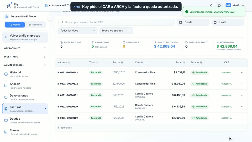Sort by Total column arrows

coord(184,63)
